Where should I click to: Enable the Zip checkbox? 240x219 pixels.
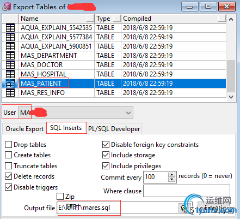click(x=60, y=197)
